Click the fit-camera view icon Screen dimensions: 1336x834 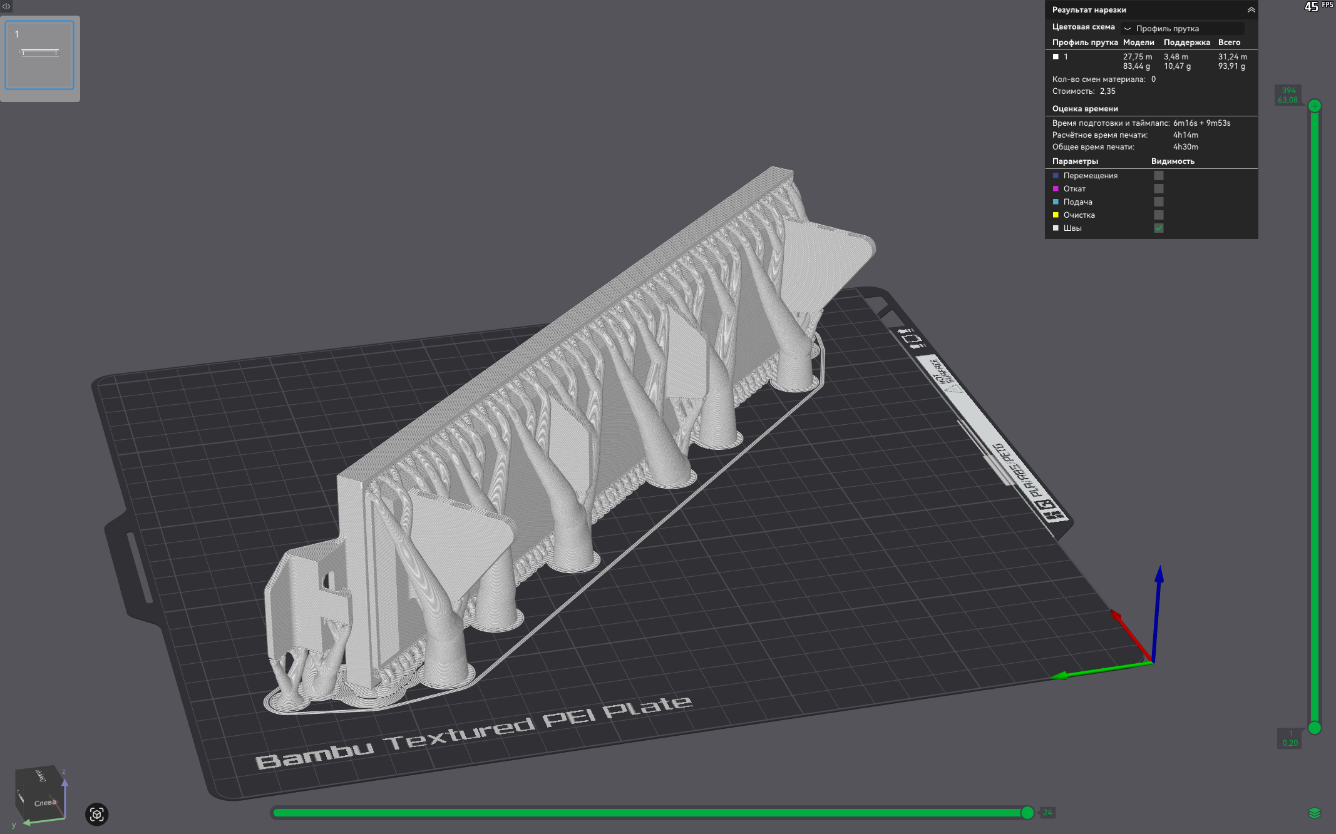point(96,814)
